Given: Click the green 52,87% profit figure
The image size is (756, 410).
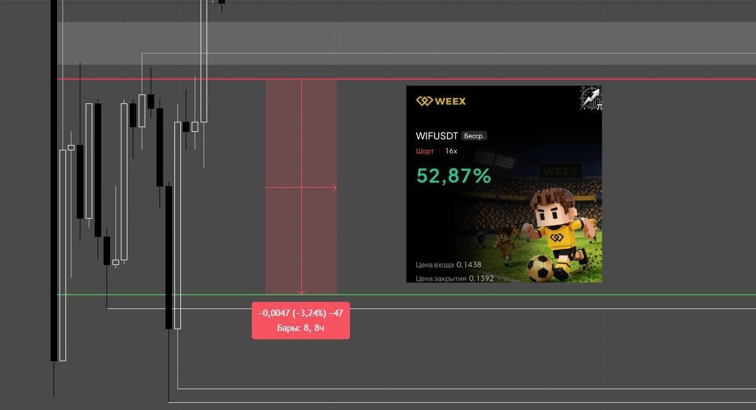Looking at the screenshot, I should [x=454, y=176].
